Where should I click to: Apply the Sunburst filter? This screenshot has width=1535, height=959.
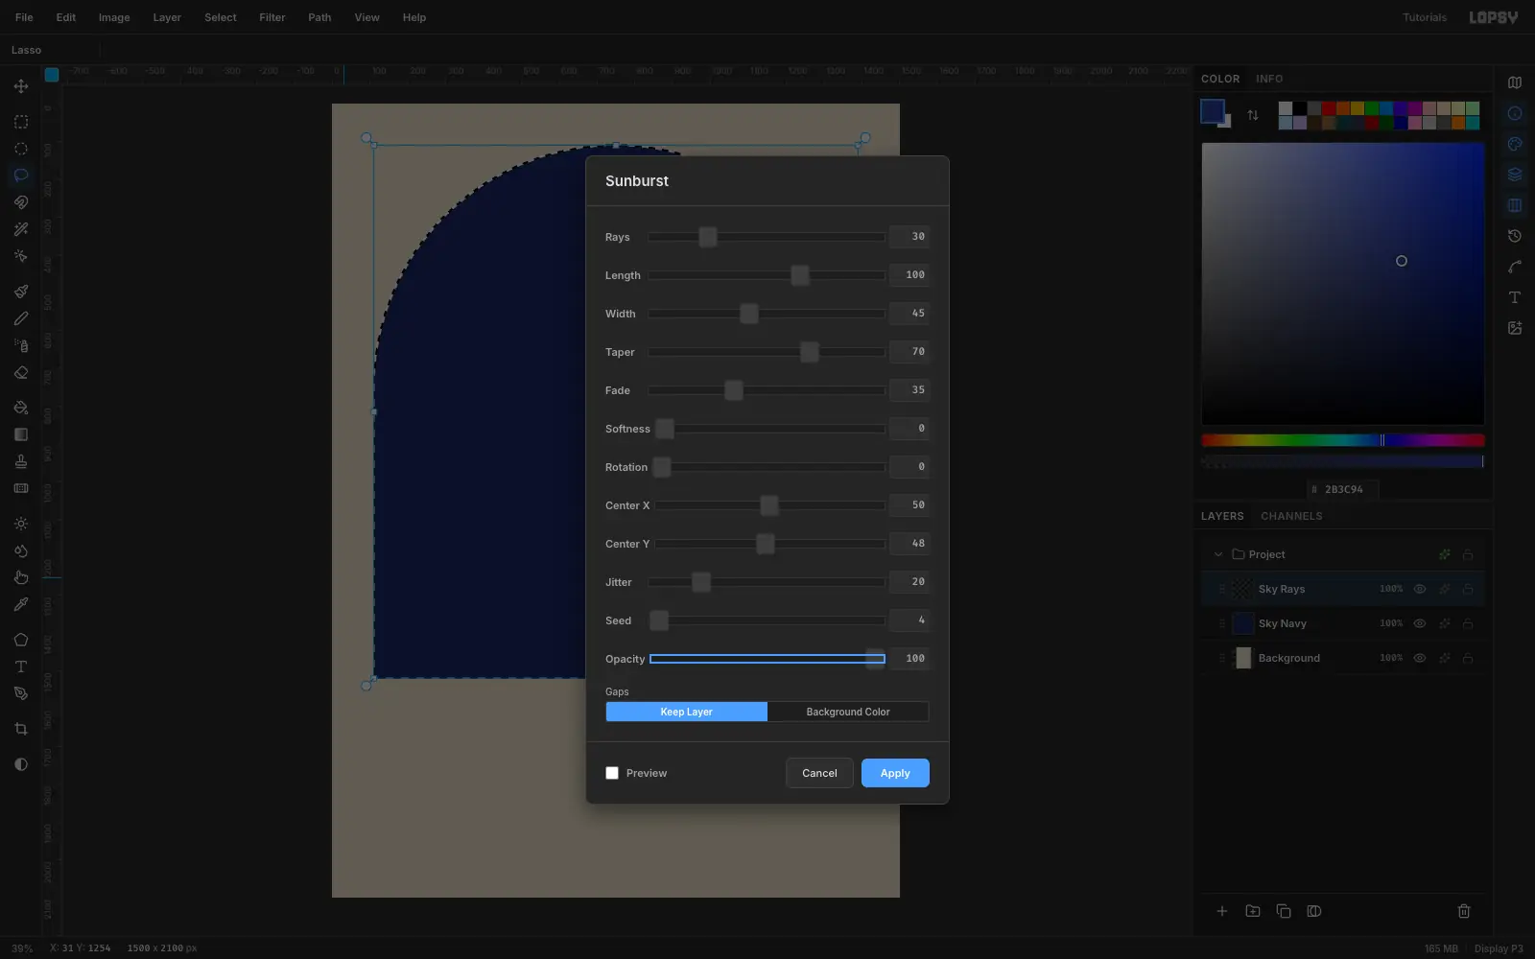pos(895,773)
